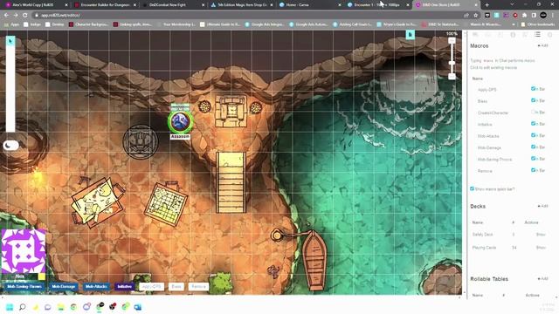Image resolution: width=559 pixels, height=314 pixels.
Task: Open the Chrome three-dot menu
Action: tap(553, 16)
